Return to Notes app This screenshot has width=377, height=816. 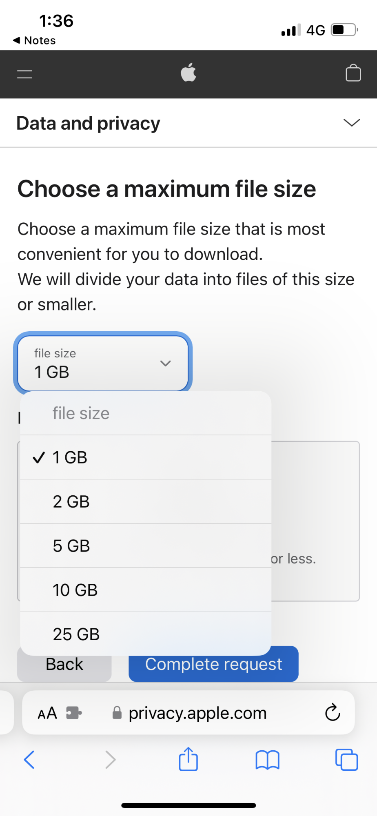pos(34,40)
